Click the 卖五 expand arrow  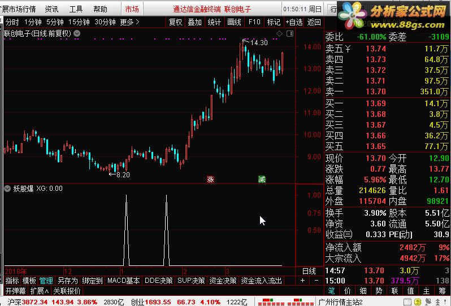[x=348, y=49]
